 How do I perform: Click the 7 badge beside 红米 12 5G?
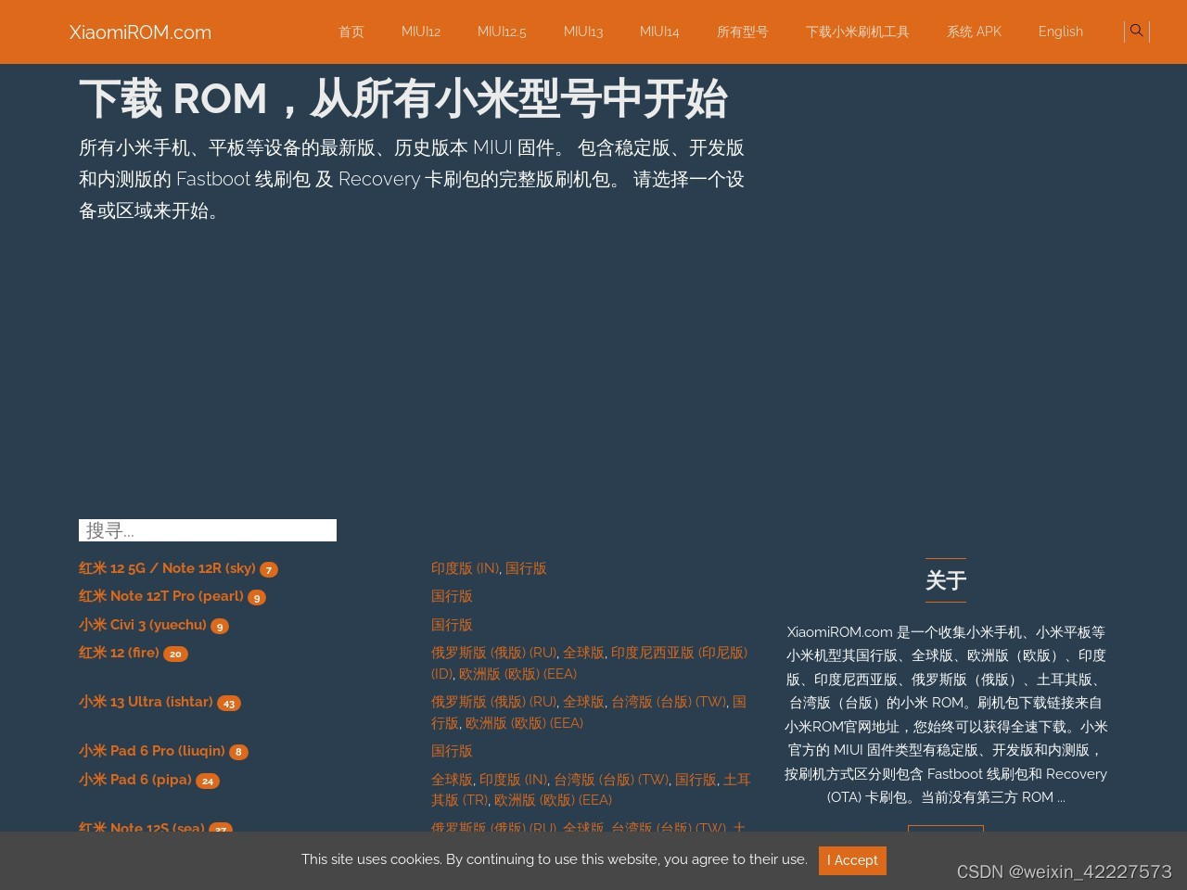[x=269, y=570]
